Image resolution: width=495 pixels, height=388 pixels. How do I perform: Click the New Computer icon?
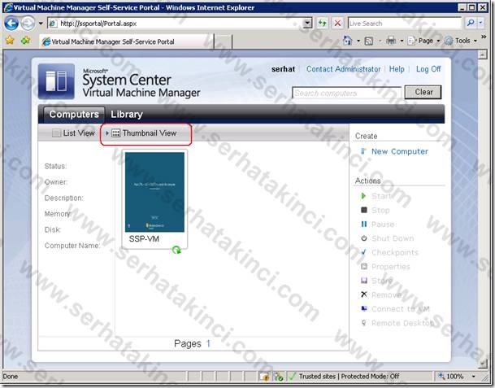(363, 151)
